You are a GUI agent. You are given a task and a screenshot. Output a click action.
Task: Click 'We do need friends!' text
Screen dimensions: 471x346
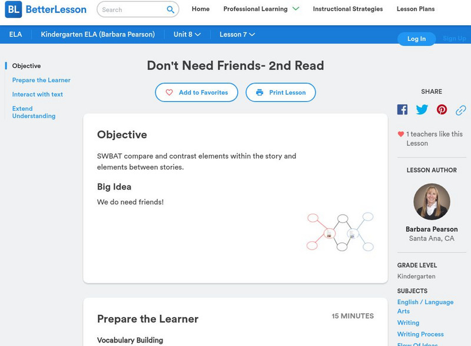click(x=130, y=202)
